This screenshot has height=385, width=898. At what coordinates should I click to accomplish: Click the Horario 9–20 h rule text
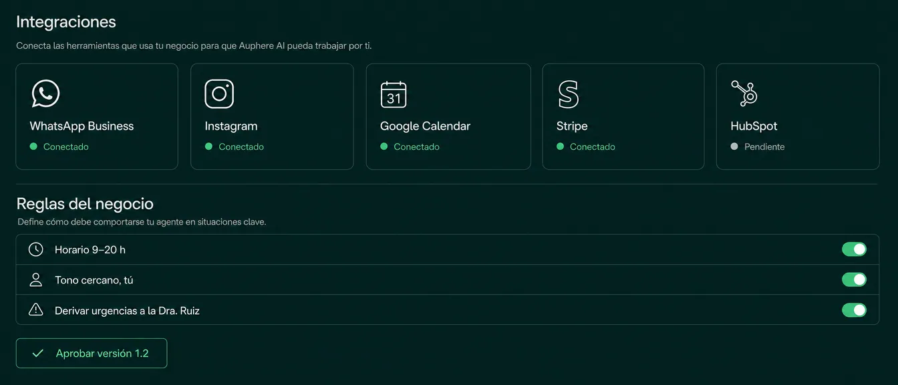[x=90, y=249]
